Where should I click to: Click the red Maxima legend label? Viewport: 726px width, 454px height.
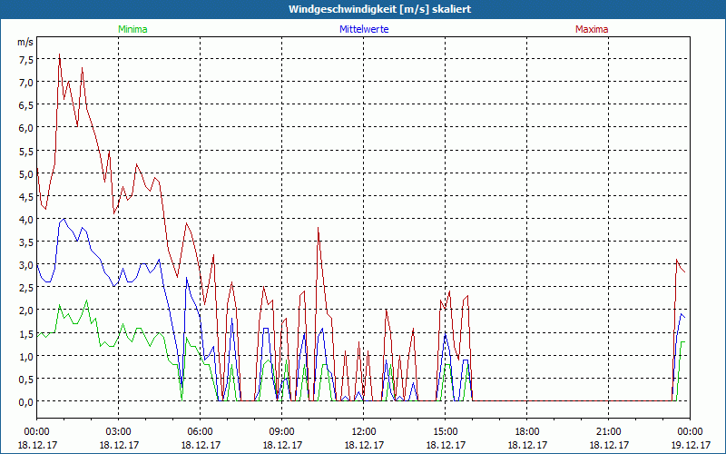(x=592, y=29)
